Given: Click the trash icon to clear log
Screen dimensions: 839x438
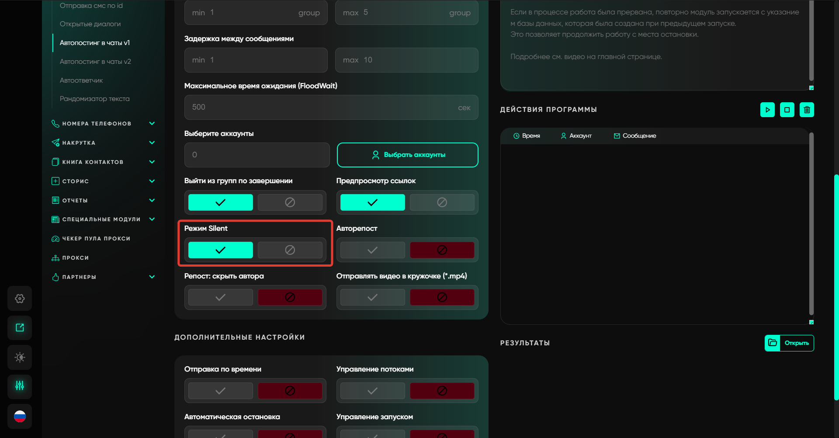Looking at the screenshot, I should point(807,110).
